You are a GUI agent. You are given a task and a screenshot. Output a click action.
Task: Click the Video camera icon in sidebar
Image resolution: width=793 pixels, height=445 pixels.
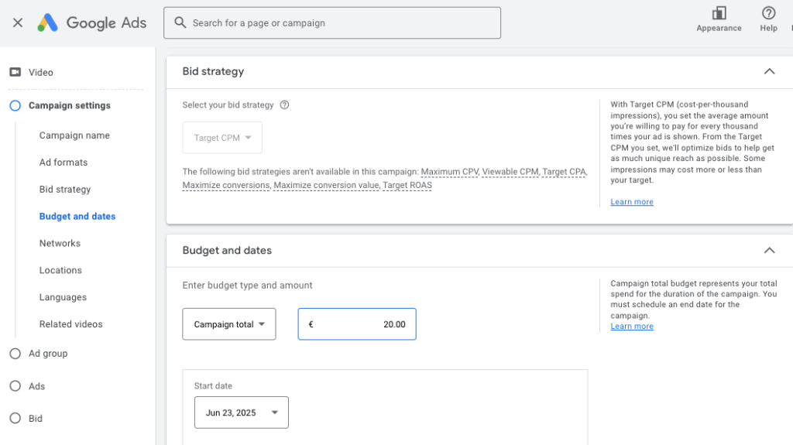coord(15,72)
